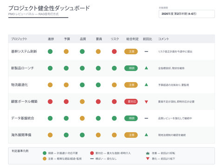Click the コメント column header
The height and width of the screenshot is (167, 223).
pos(164,39)
